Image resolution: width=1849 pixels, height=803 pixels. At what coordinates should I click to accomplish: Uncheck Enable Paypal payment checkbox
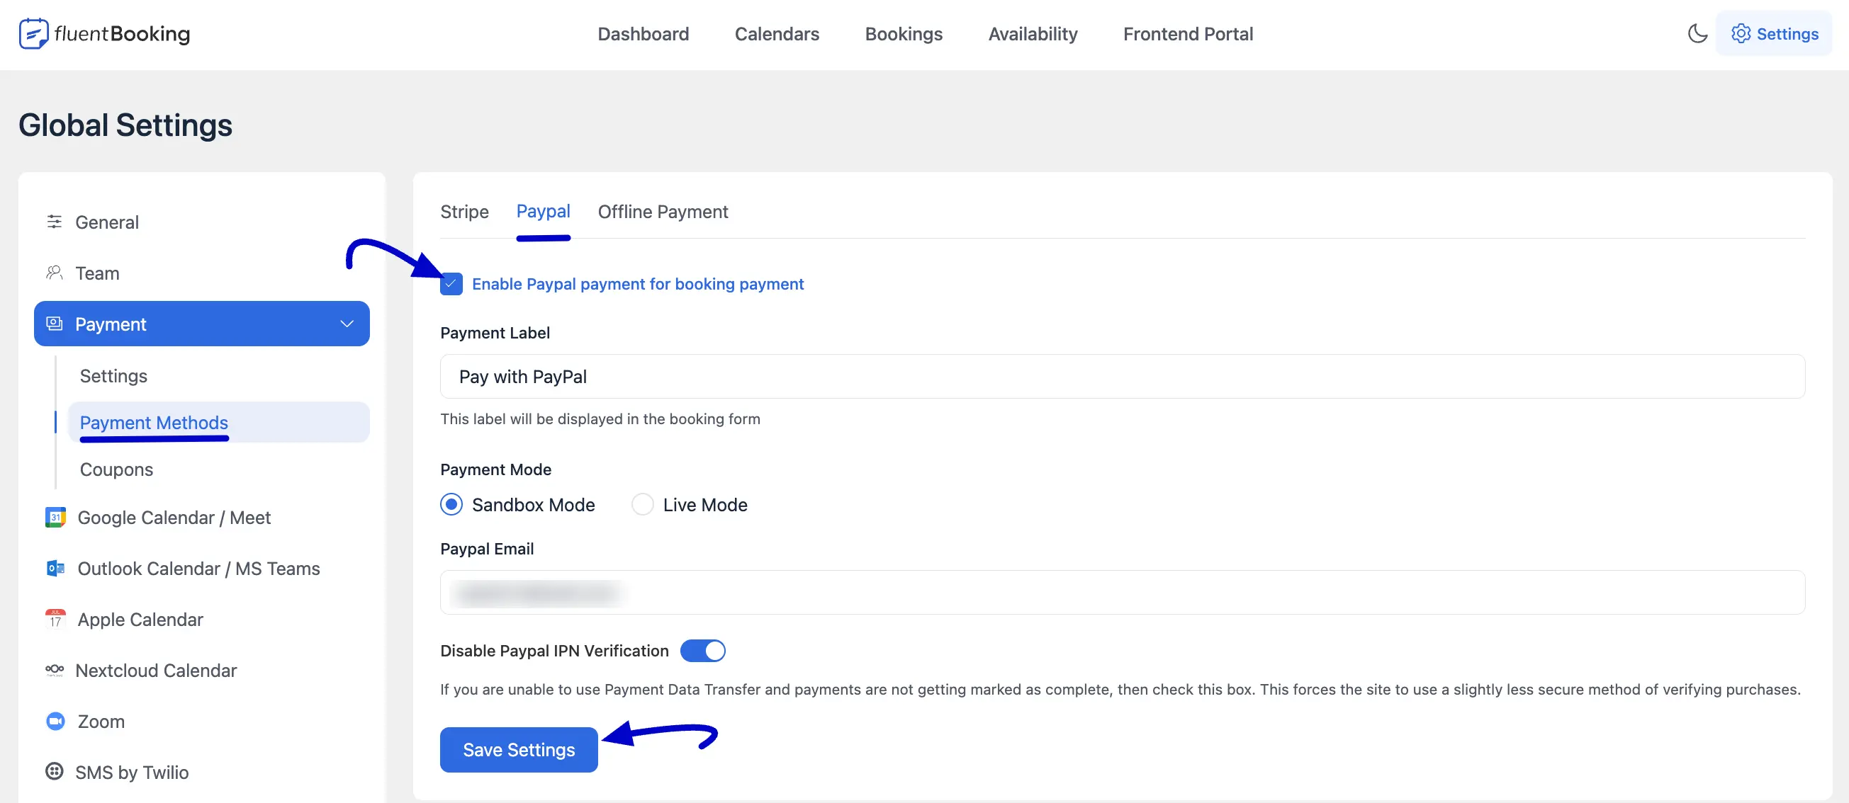click(x=451, y=284)
